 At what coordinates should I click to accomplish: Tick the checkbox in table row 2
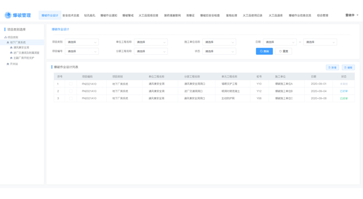pos(71,91)
